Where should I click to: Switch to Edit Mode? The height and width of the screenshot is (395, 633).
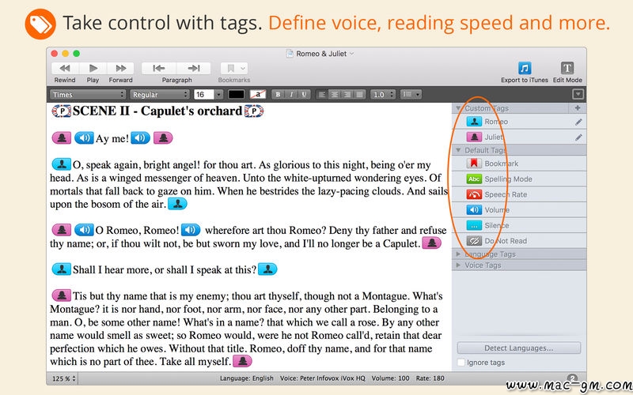(567, 68)
